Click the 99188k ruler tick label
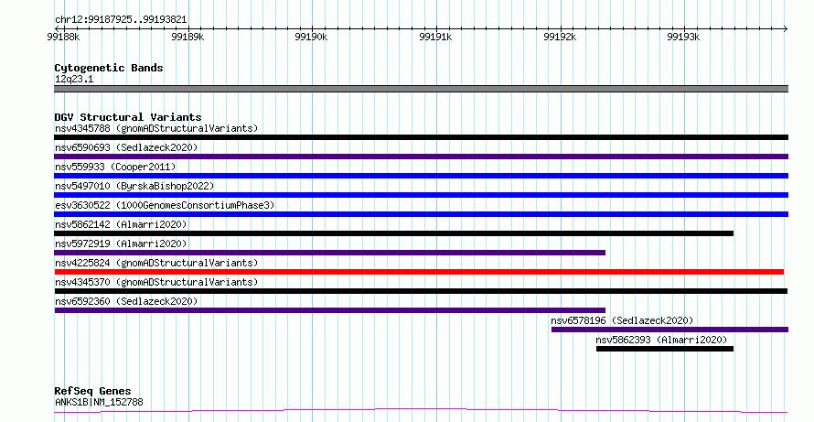This screenshot has height=422, width=814. pyautogui.click(x=63, y=37)
